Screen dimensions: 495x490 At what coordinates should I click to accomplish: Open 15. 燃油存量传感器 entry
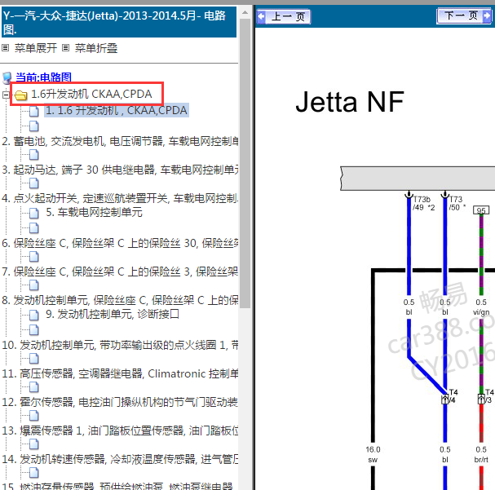point(117,486)
